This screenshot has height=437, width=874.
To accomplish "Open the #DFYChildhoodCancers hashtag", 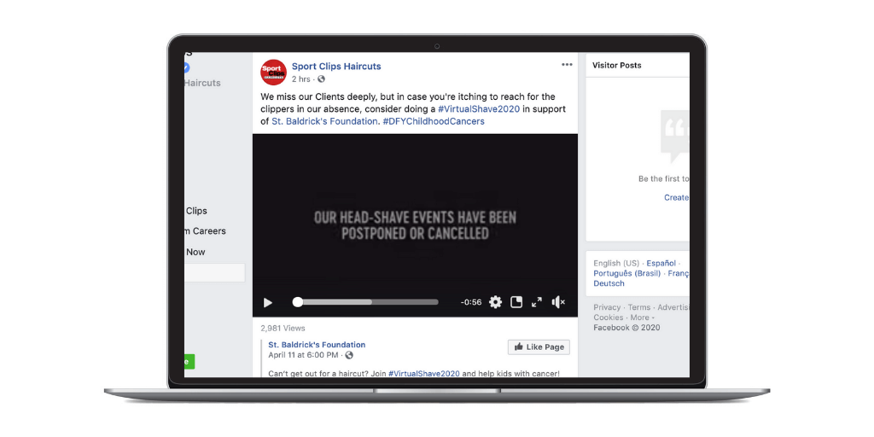I will (434, 121).
